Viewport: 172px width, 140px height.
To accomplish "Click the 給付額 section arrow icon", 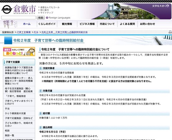I will coord(41,113).
